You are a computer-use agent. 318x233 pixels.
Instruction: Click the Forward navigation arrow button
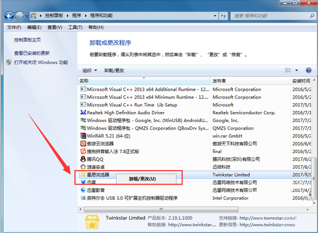tap(20, 16)
